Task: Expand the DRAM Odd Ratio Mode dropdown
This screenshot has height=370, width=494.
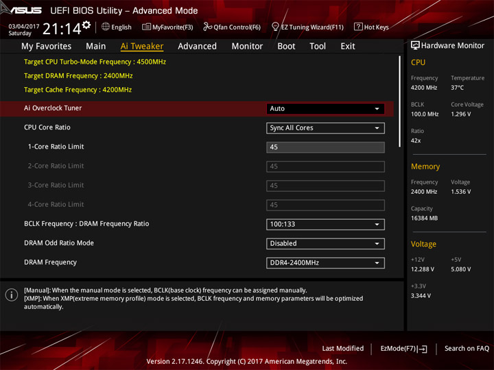Action: (325, 243)
